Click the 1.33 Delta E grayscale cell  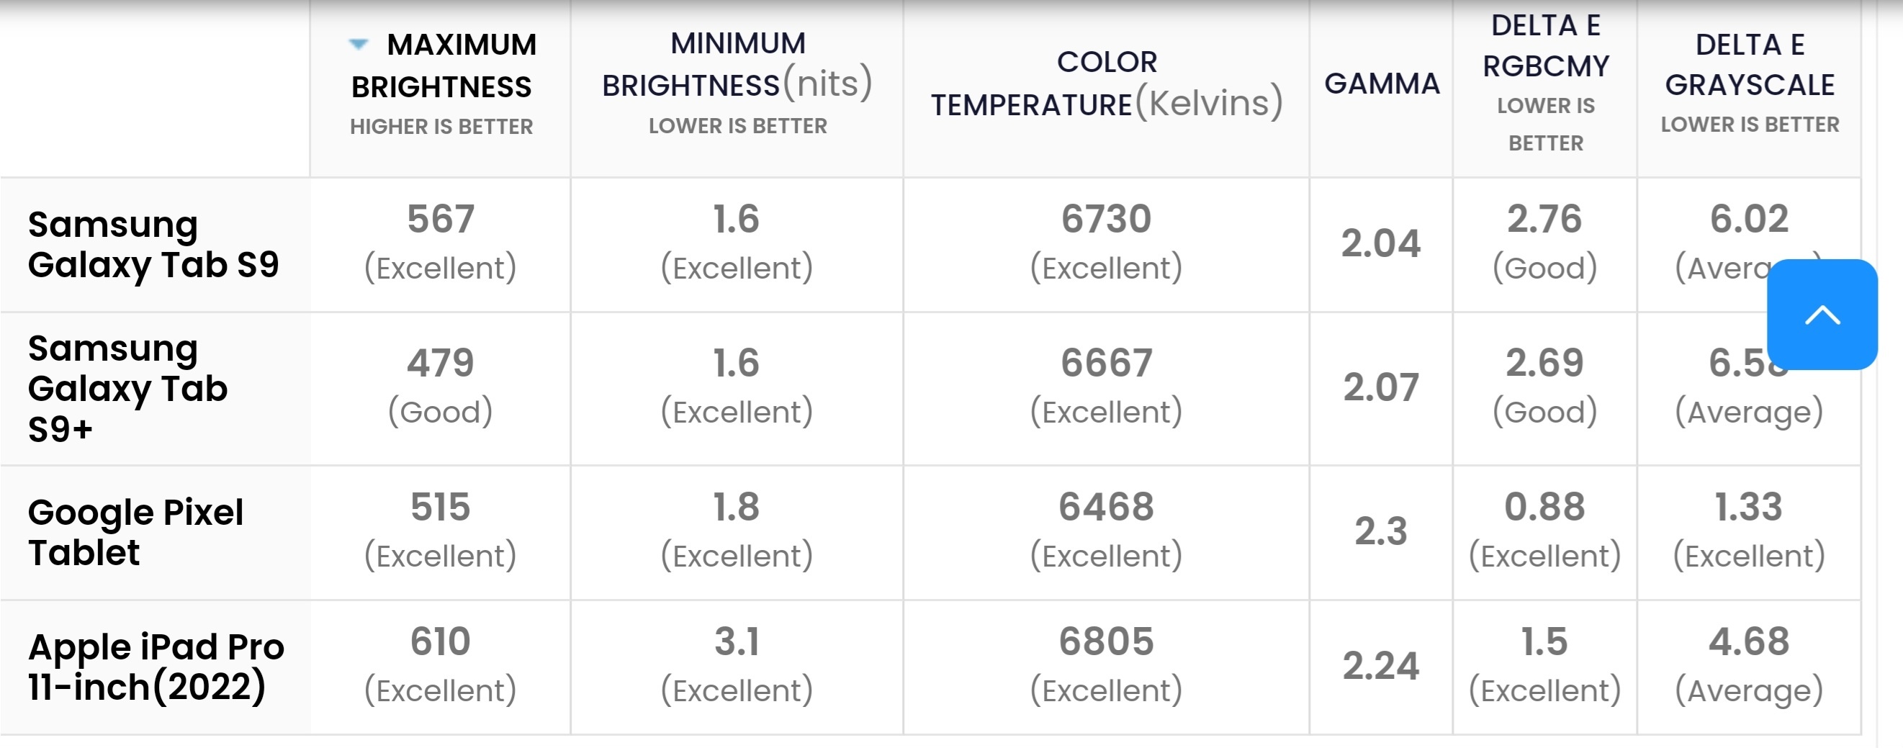[x=1749, y=533]
